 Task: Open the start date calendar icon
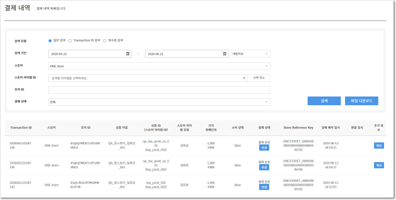click(128, 54)
